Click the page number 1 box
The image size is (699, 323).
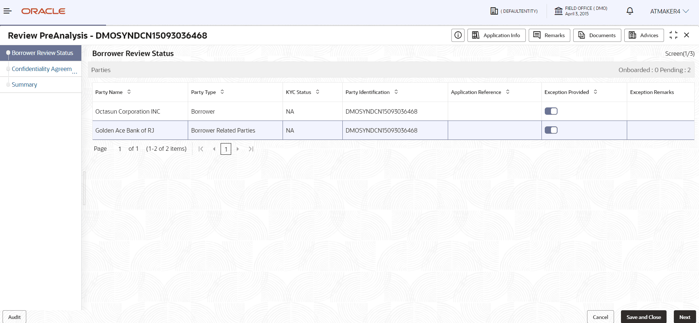click(x=226, y=149)
